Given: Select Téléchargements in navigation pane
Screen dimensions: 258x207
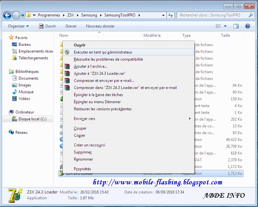Looking at the screenshot, I should [x=30, y=58].
